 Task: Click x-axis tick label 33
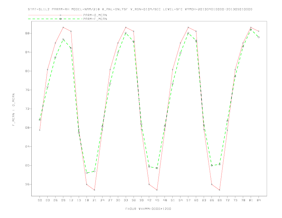click(x=126, y=200)
